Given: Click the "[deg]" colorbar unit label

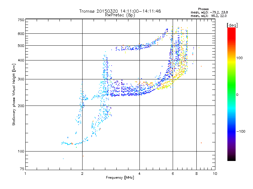Looking at the screenshot, I should pyautogui.click(x=232, y=25).
